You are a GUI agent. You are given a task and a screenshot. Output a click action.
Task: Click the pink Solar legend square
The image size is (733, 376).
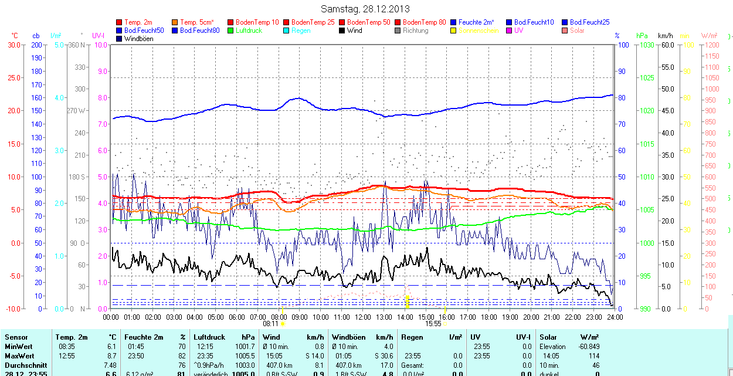(x=565, y=31)
